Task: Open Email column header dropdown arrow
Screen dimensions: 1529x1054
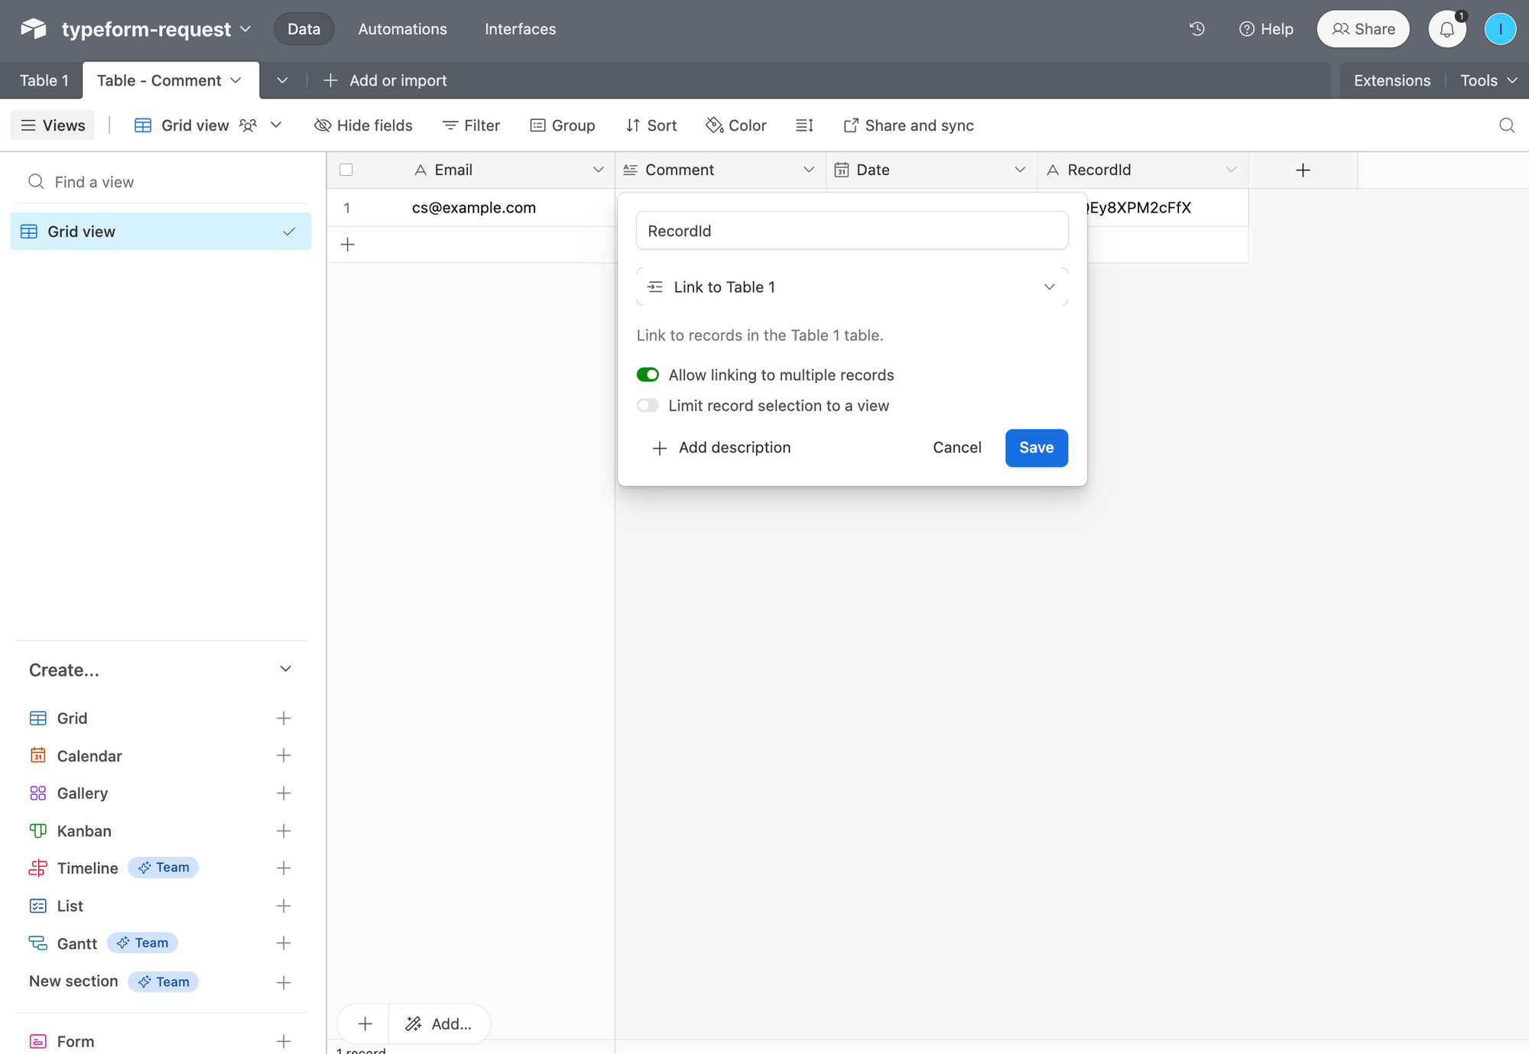Action: click(598, 170)
